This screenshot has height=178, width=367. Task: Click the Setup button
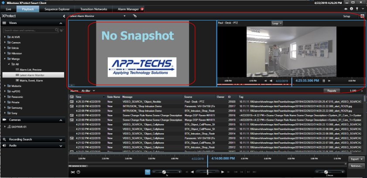[x=346, y=17]
